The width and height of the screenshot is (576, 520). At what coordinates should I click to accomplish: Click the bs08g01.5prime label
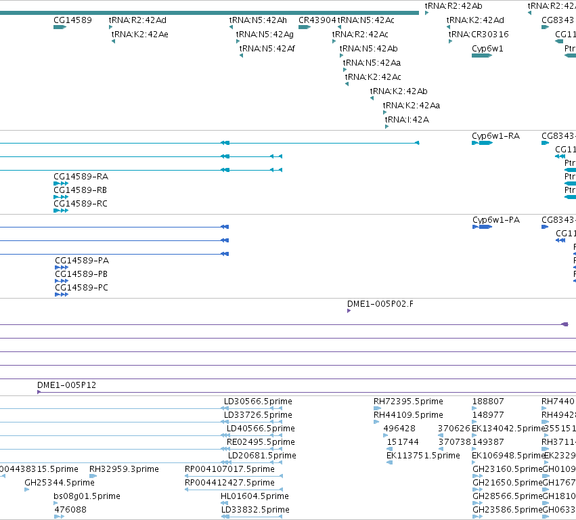87,496
